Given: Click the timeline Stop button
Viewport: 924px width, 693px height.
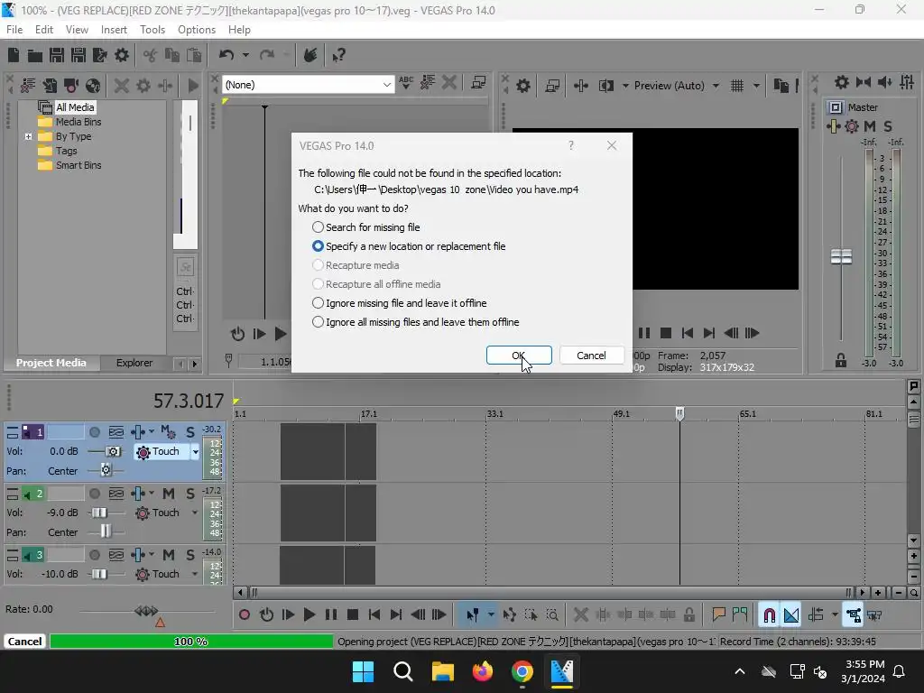Looking at the screenshot, I should (x=353, y=615).
